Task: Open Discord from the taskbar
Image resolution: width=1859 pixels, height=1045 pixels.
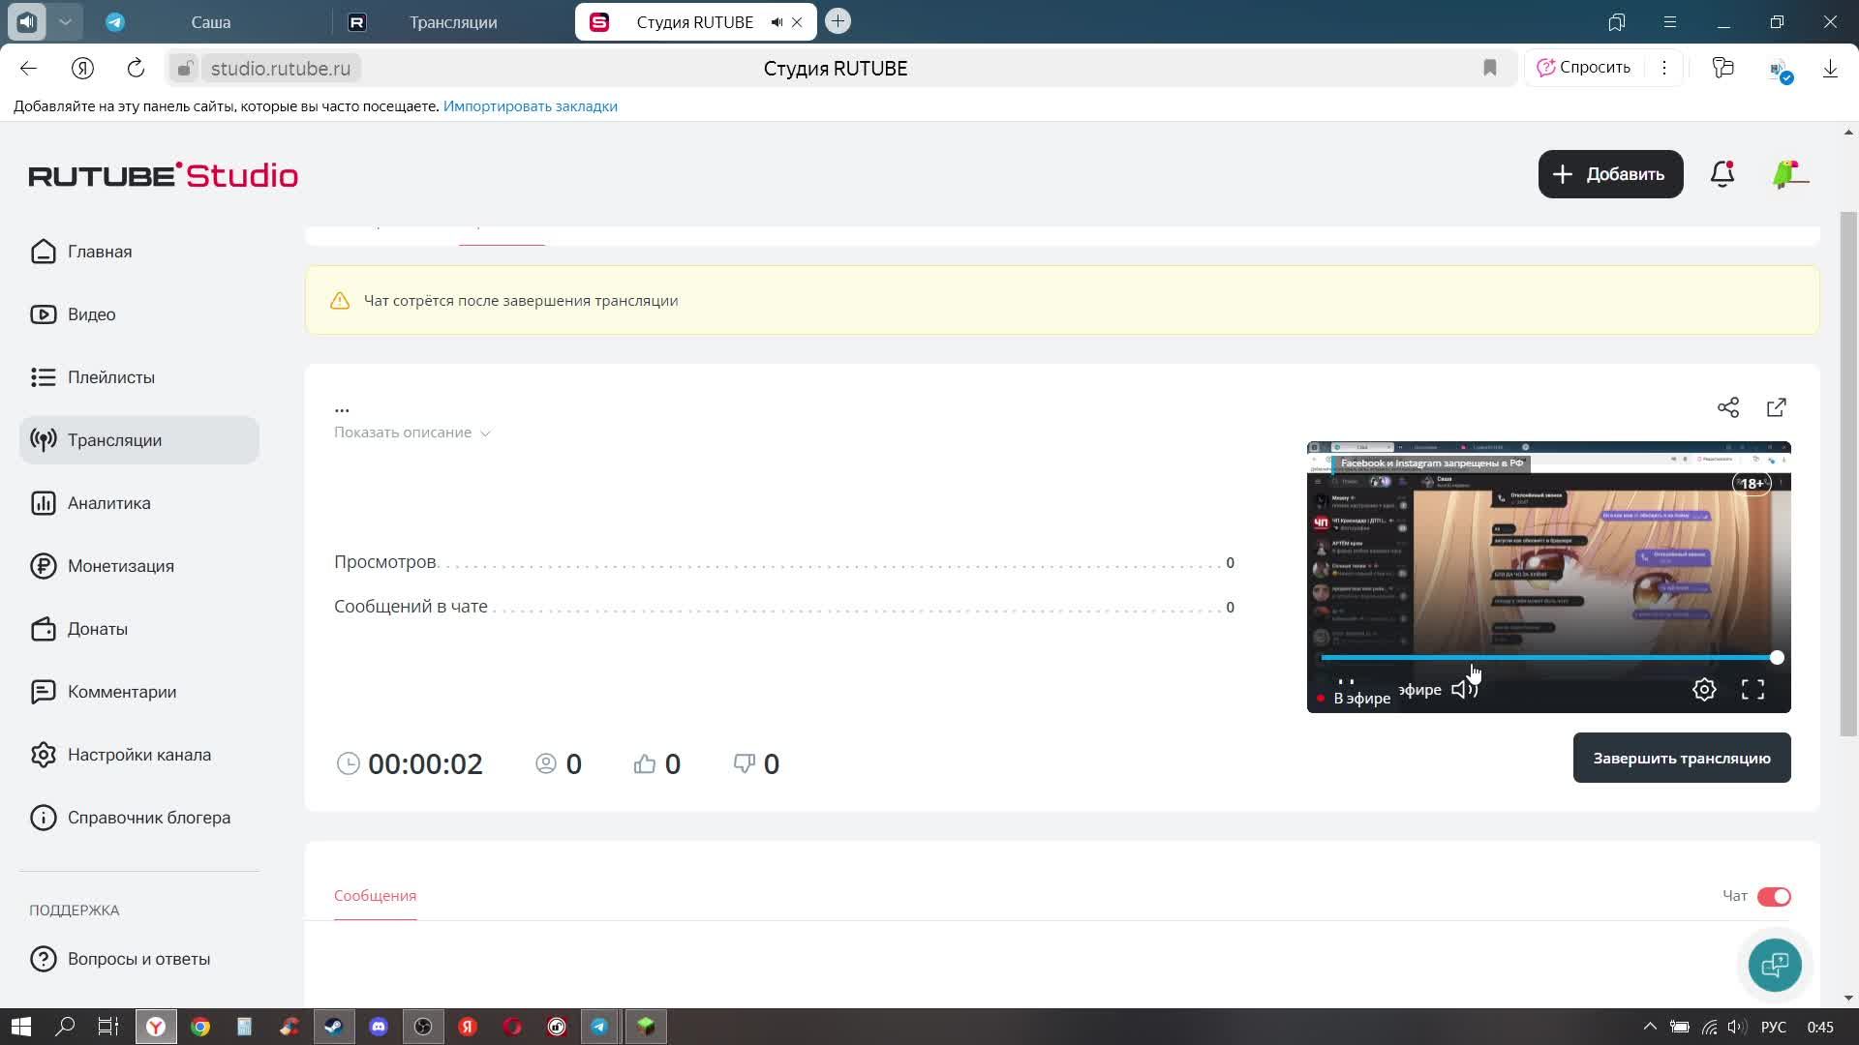Action: (x=379, y=1027)
